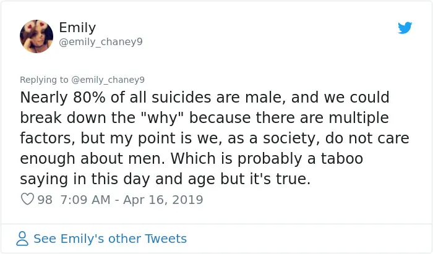Click the 98 likes count
The image size is (433, 254).
(45, 200)
